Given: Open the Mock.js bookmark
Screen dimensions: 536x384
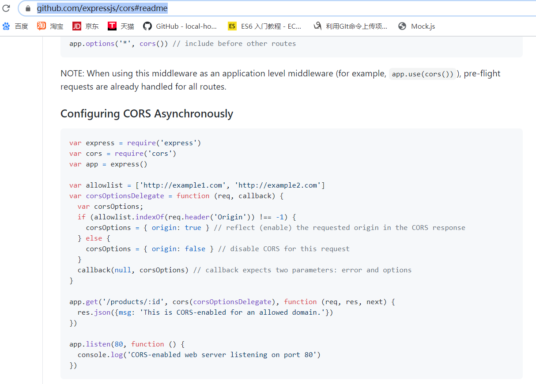Looking at the screenshot, I should click(x=416, y=26).
